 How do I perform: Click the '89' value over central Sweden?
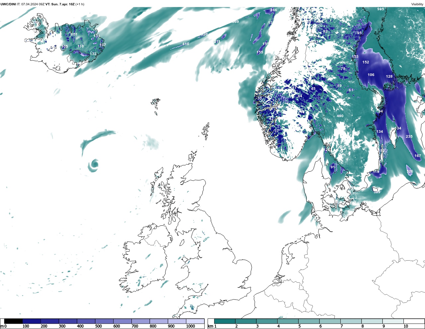[x=339, y=86]
